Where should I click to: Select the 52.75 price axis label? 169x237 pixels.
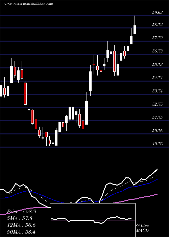point(158,104)
